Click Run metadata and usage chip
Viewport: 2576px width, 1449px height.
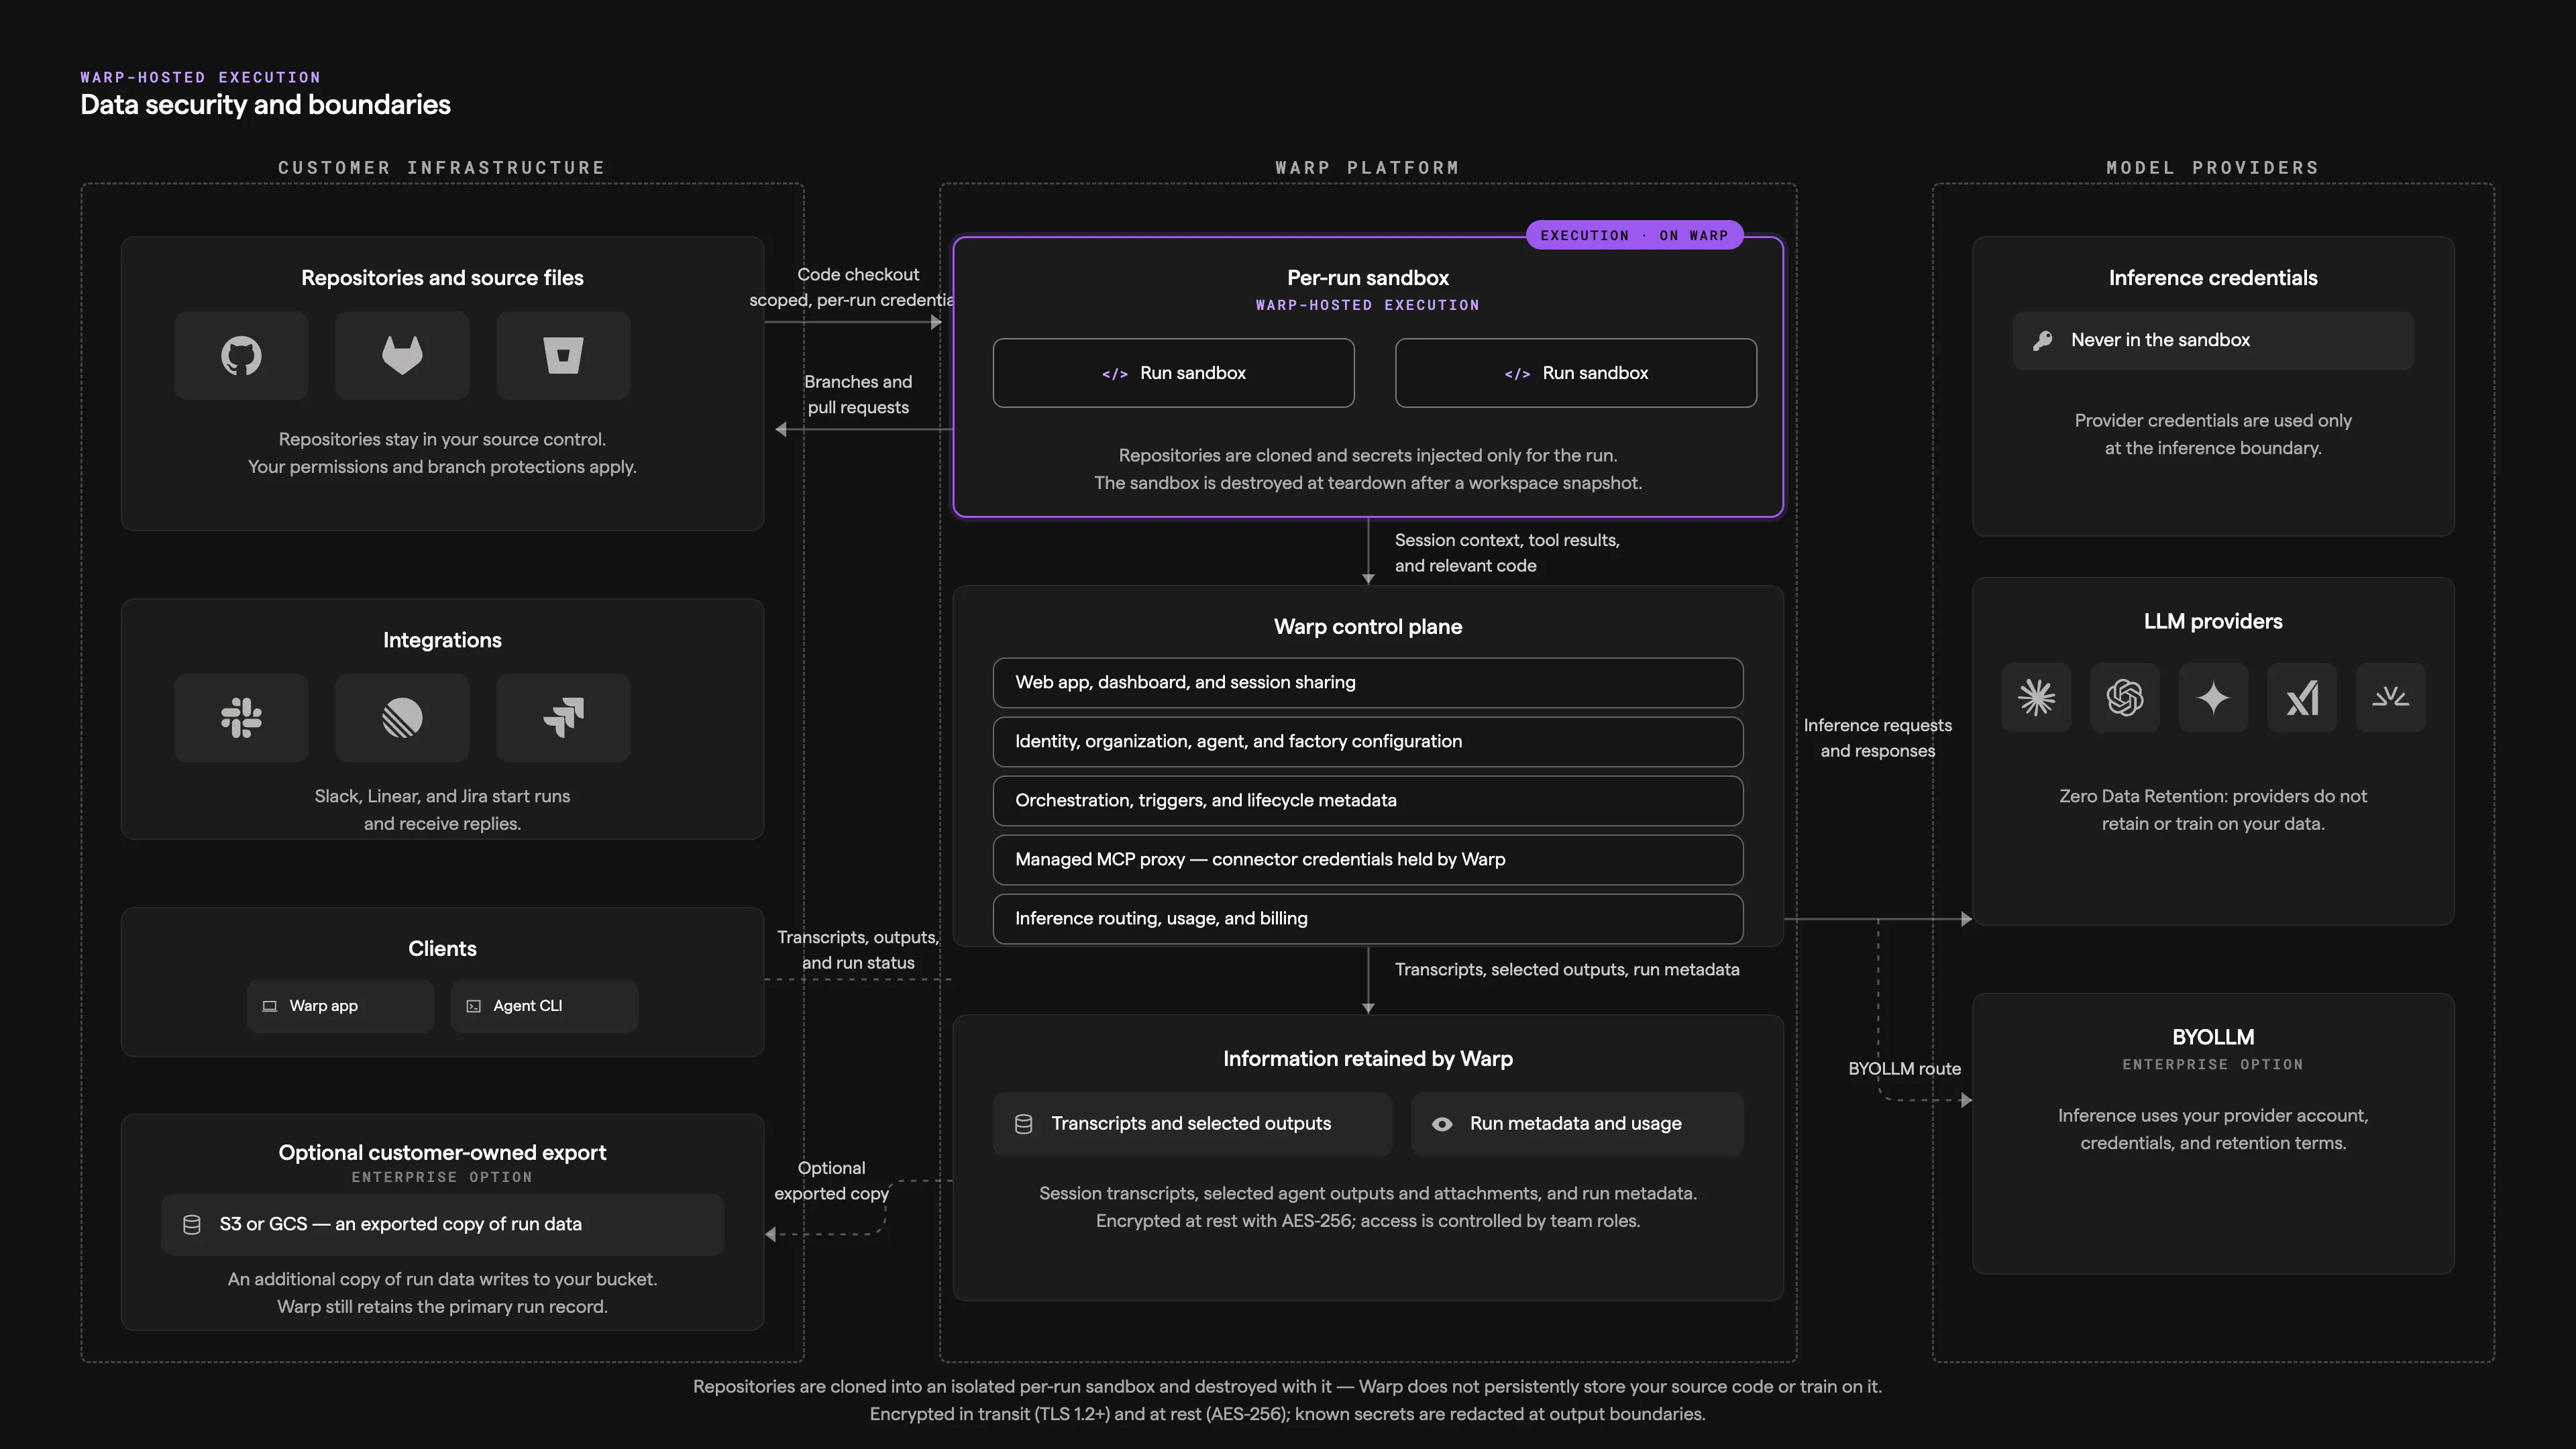[1577, 1124]
